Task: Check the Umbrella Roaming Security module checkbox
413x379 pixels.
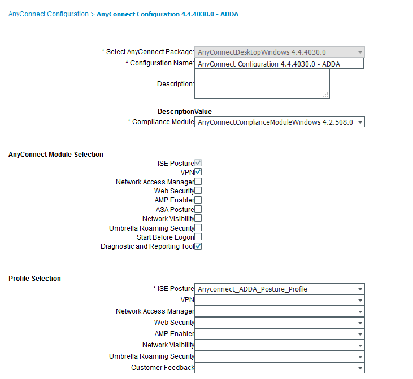Action: coord(198,228)
